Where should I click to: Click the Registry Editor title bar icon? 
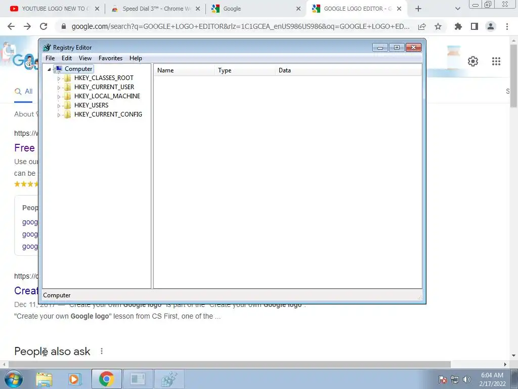pyautogui.click(x=47, y=47)
